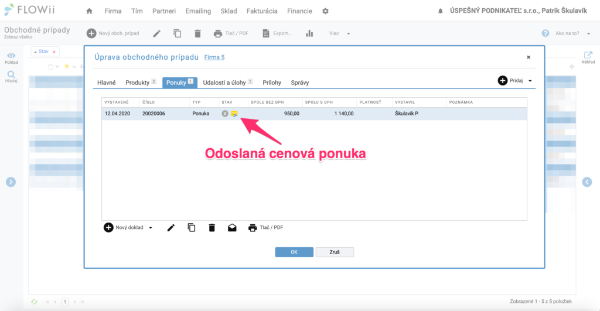Open notifications bell icon
The height and width of the screenshot is (311, 600).
pos(441,11)
